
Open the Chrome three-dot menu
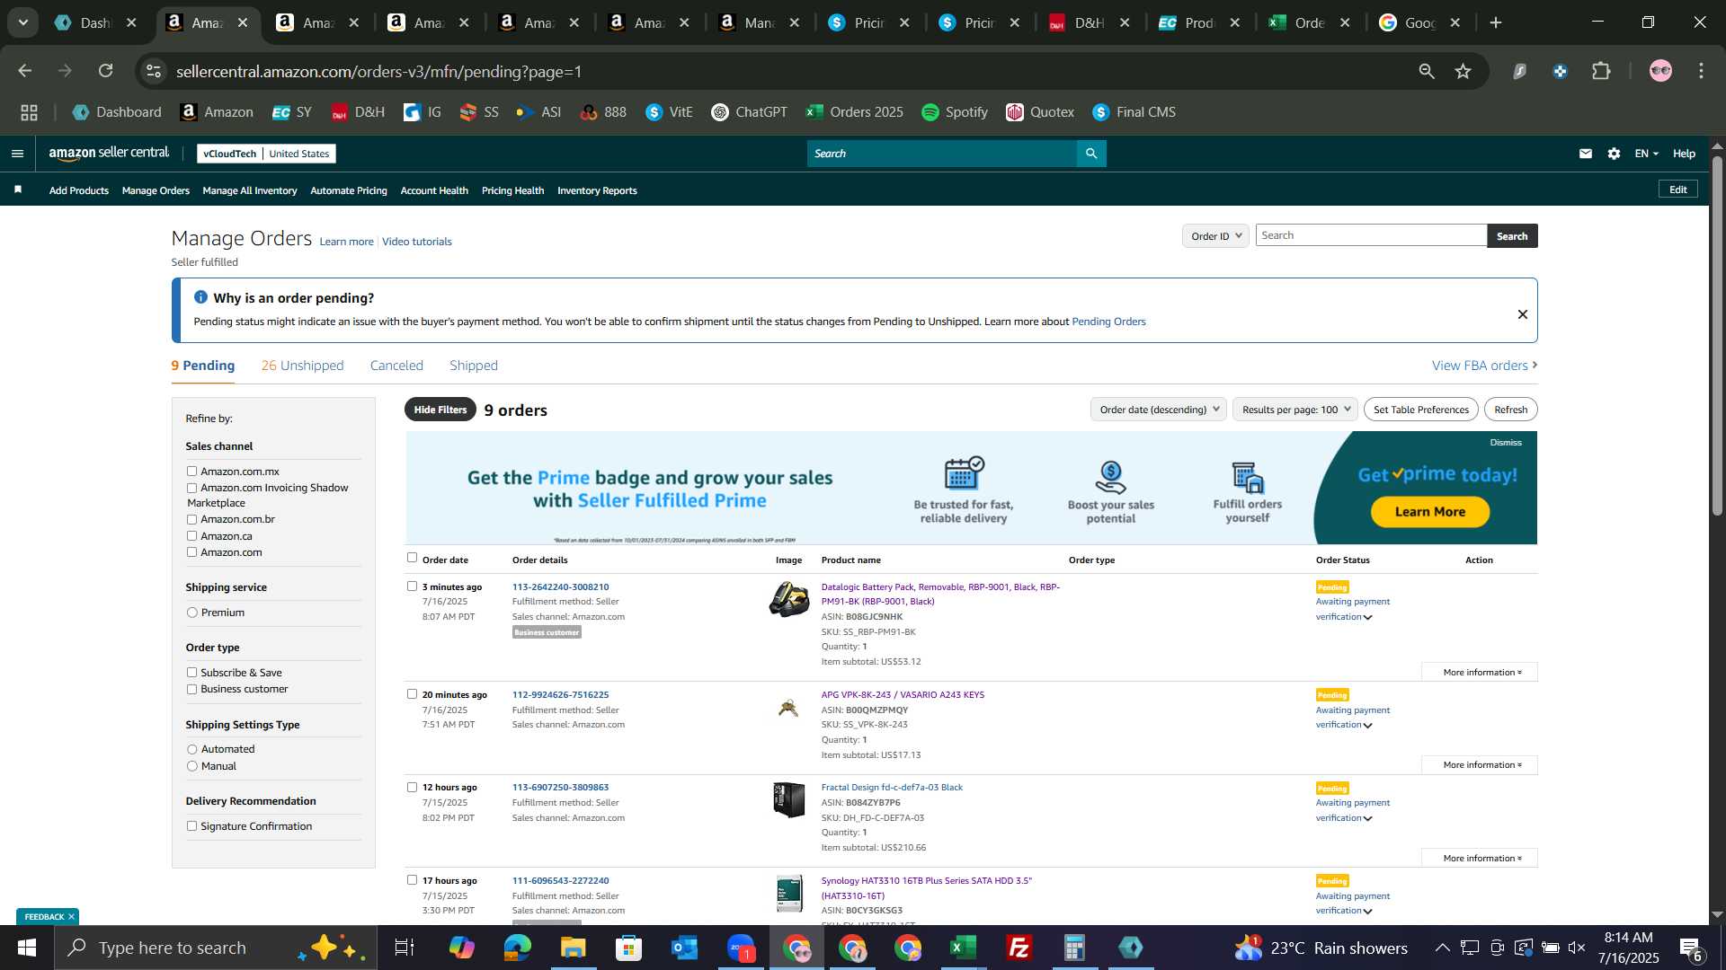[1701, 71]
